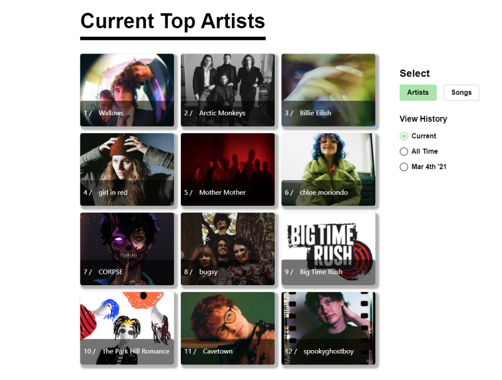Image resolution: width=502 pixels, height=380 pixels.
Task: Open the Billie Eilish artist card
Action: point(328,90)
